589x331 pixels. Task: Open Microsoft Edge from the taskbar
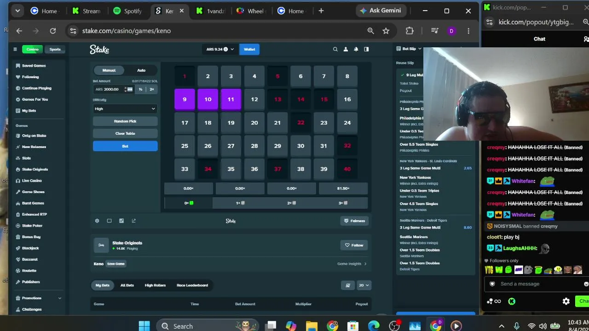pos(374,326)
